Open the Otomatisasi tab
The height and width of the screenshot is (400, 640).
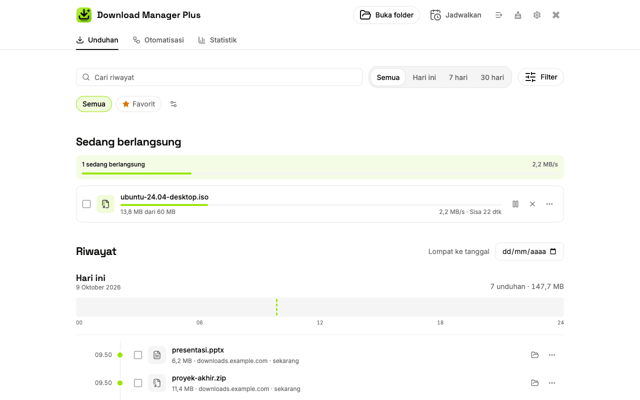[x=158, y=40]
